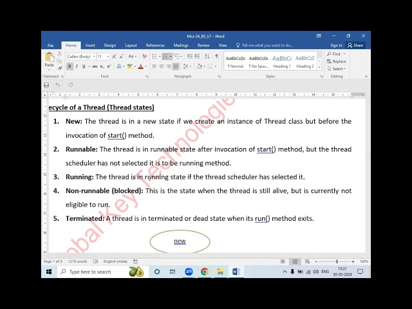Toggle Underline formatting
Screen dimensions: 412x309
click(84, 66)
